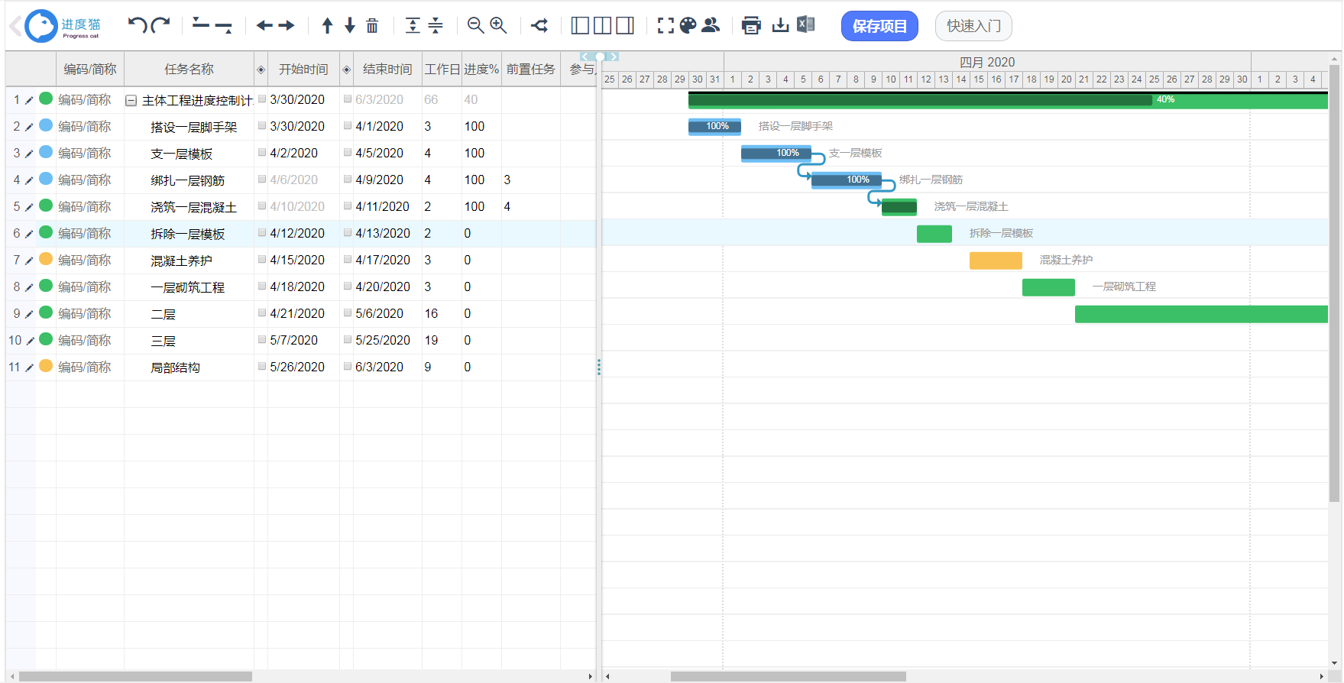The height and width of the screenshot is (683, 1344).
Task: Click the vertical scrollbar of the Gantt chart
Action: (1335, 283)
